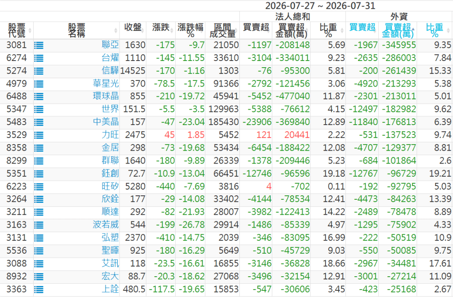The width and height of the screenshot is (453, 297).
Task: Open stock link 中美晶
Action: (x=106, y=122)
